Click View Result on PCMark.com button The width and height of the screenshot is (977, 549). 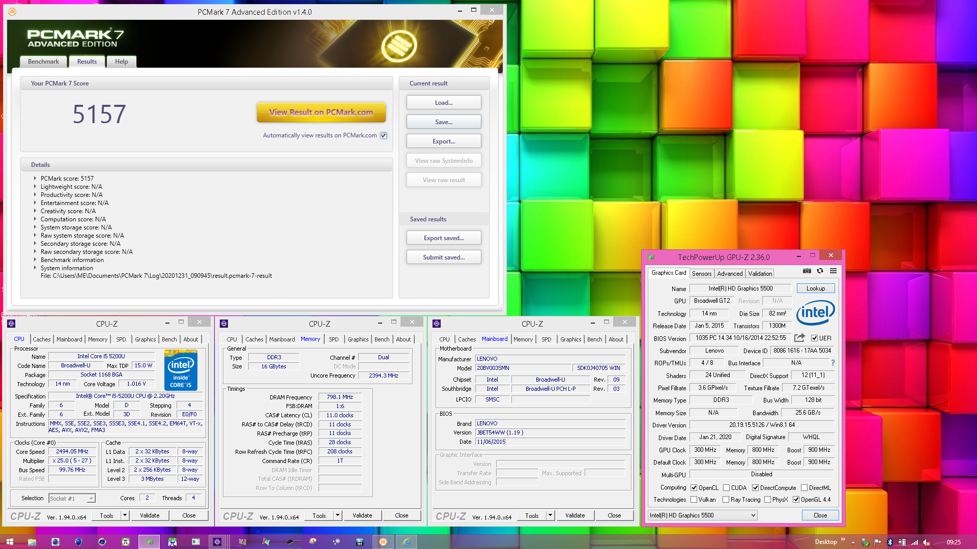[x=321, y=112]
